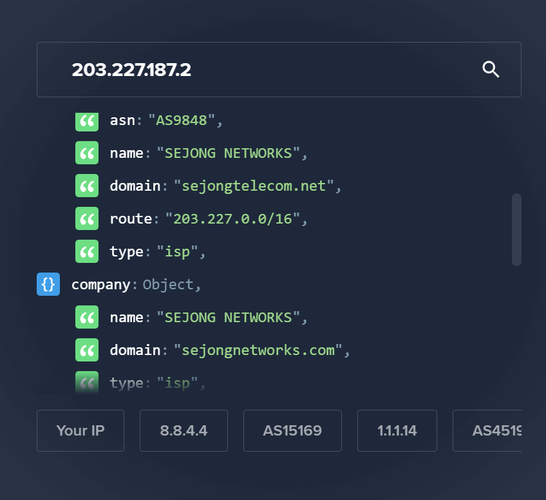Click the quote icon on the type row above company
The image size is (546, 500).
coord(87,251)
